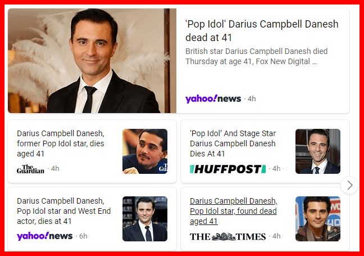
Task: Click the HuffPost logo
Action: [228, 169]
